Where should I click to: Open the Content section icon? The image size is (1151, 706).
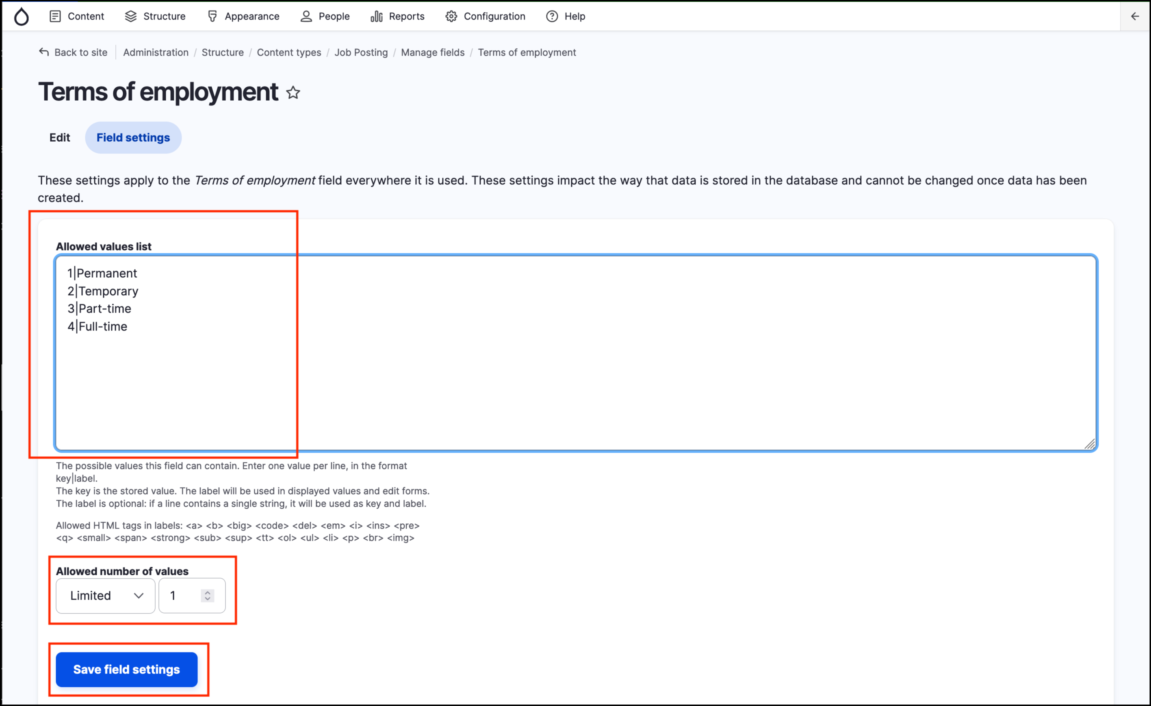pos(56,16)
